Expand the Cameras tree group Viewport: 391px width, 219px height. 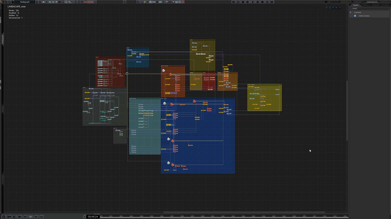[x=351, y=12]
